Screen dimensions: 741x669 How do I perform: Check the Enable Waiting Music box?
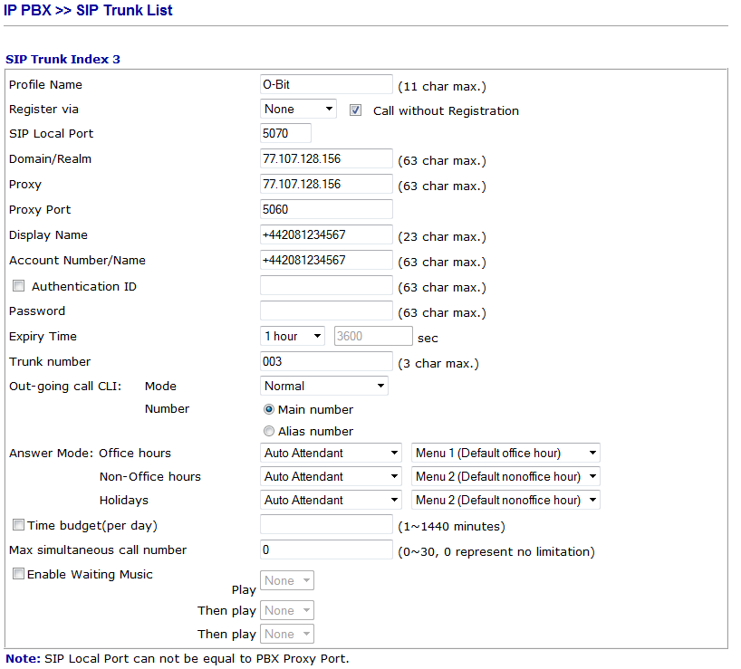18,574
